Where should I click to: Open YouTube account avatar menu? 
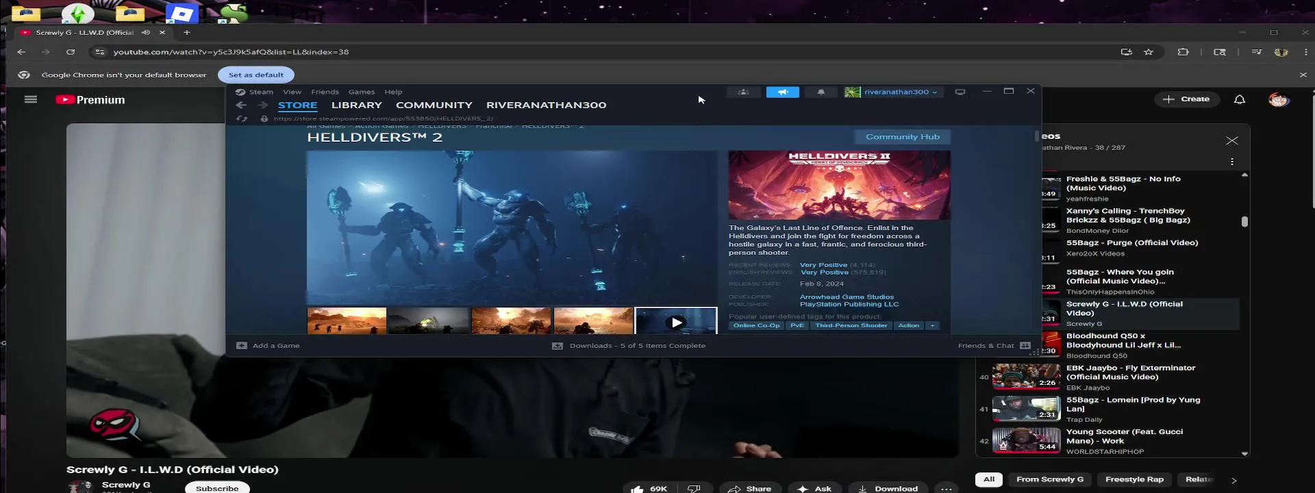[1278, 99]
